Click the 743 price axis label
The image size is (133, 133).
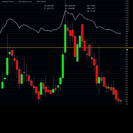tap(127, 62)
